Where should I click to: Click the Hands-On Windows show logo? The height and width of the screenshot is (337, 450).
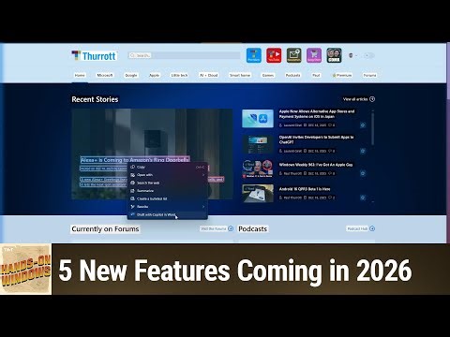pyautogui.click(x=25, y=270)
